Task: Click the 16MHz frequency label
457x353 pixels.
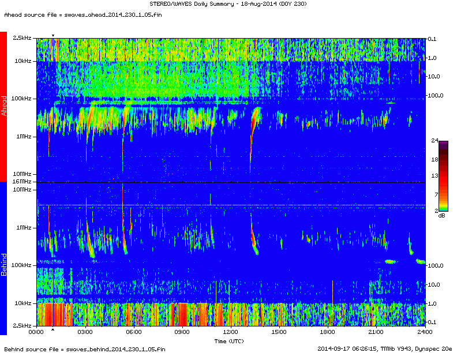Action: [22, 182]
